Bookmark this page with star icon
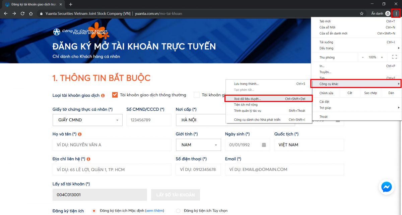The height and width of the screenshot is (215, 402). click(361, 14)
